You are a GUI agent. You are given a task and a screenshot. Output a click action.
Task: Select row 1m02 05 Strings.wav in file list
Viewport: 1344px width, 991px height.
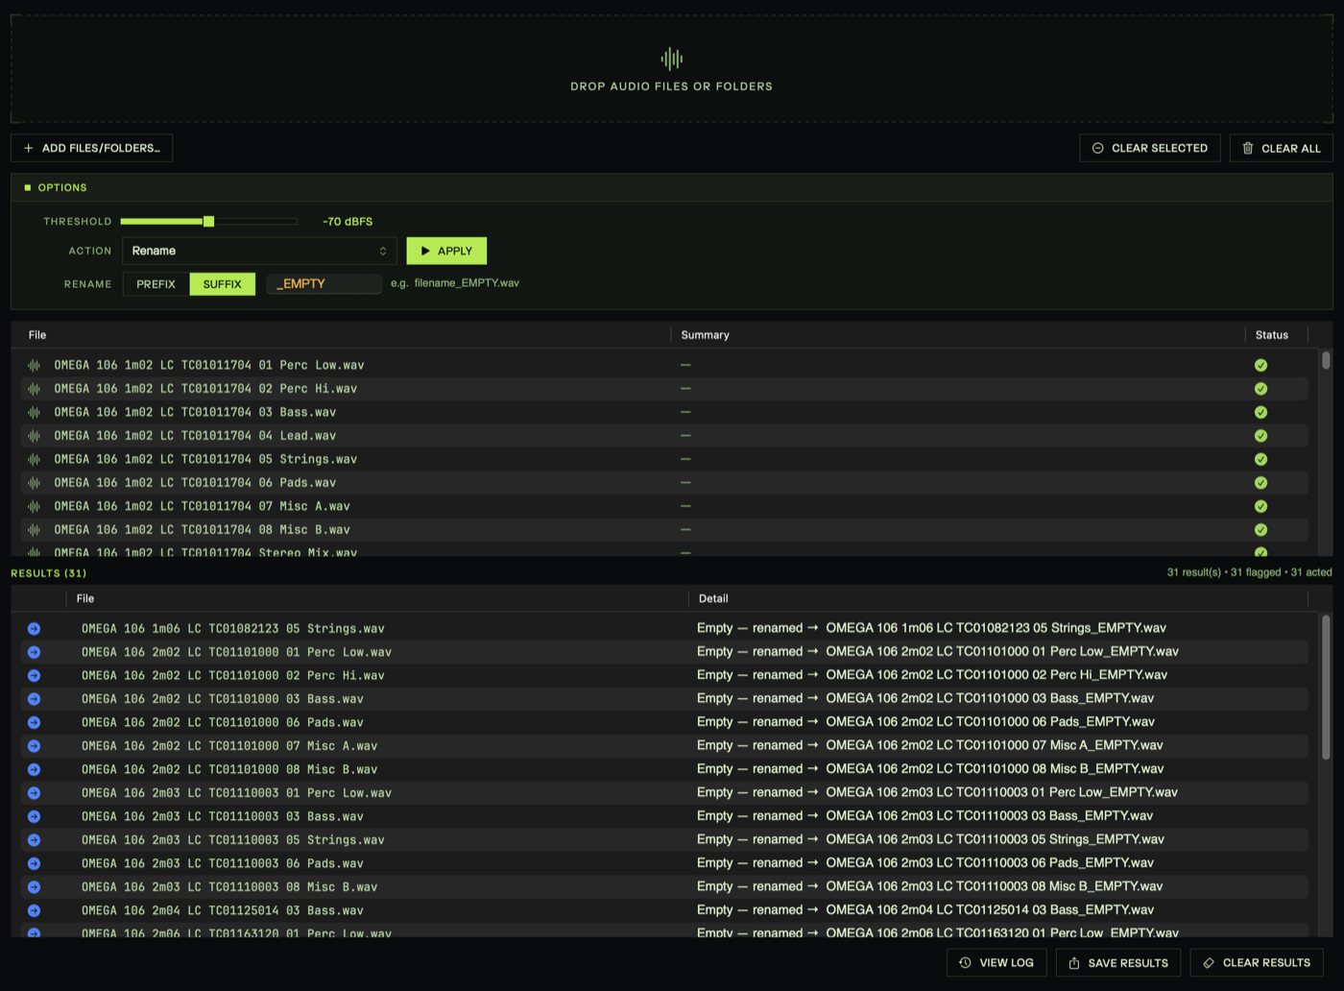(x=664, y=459)
